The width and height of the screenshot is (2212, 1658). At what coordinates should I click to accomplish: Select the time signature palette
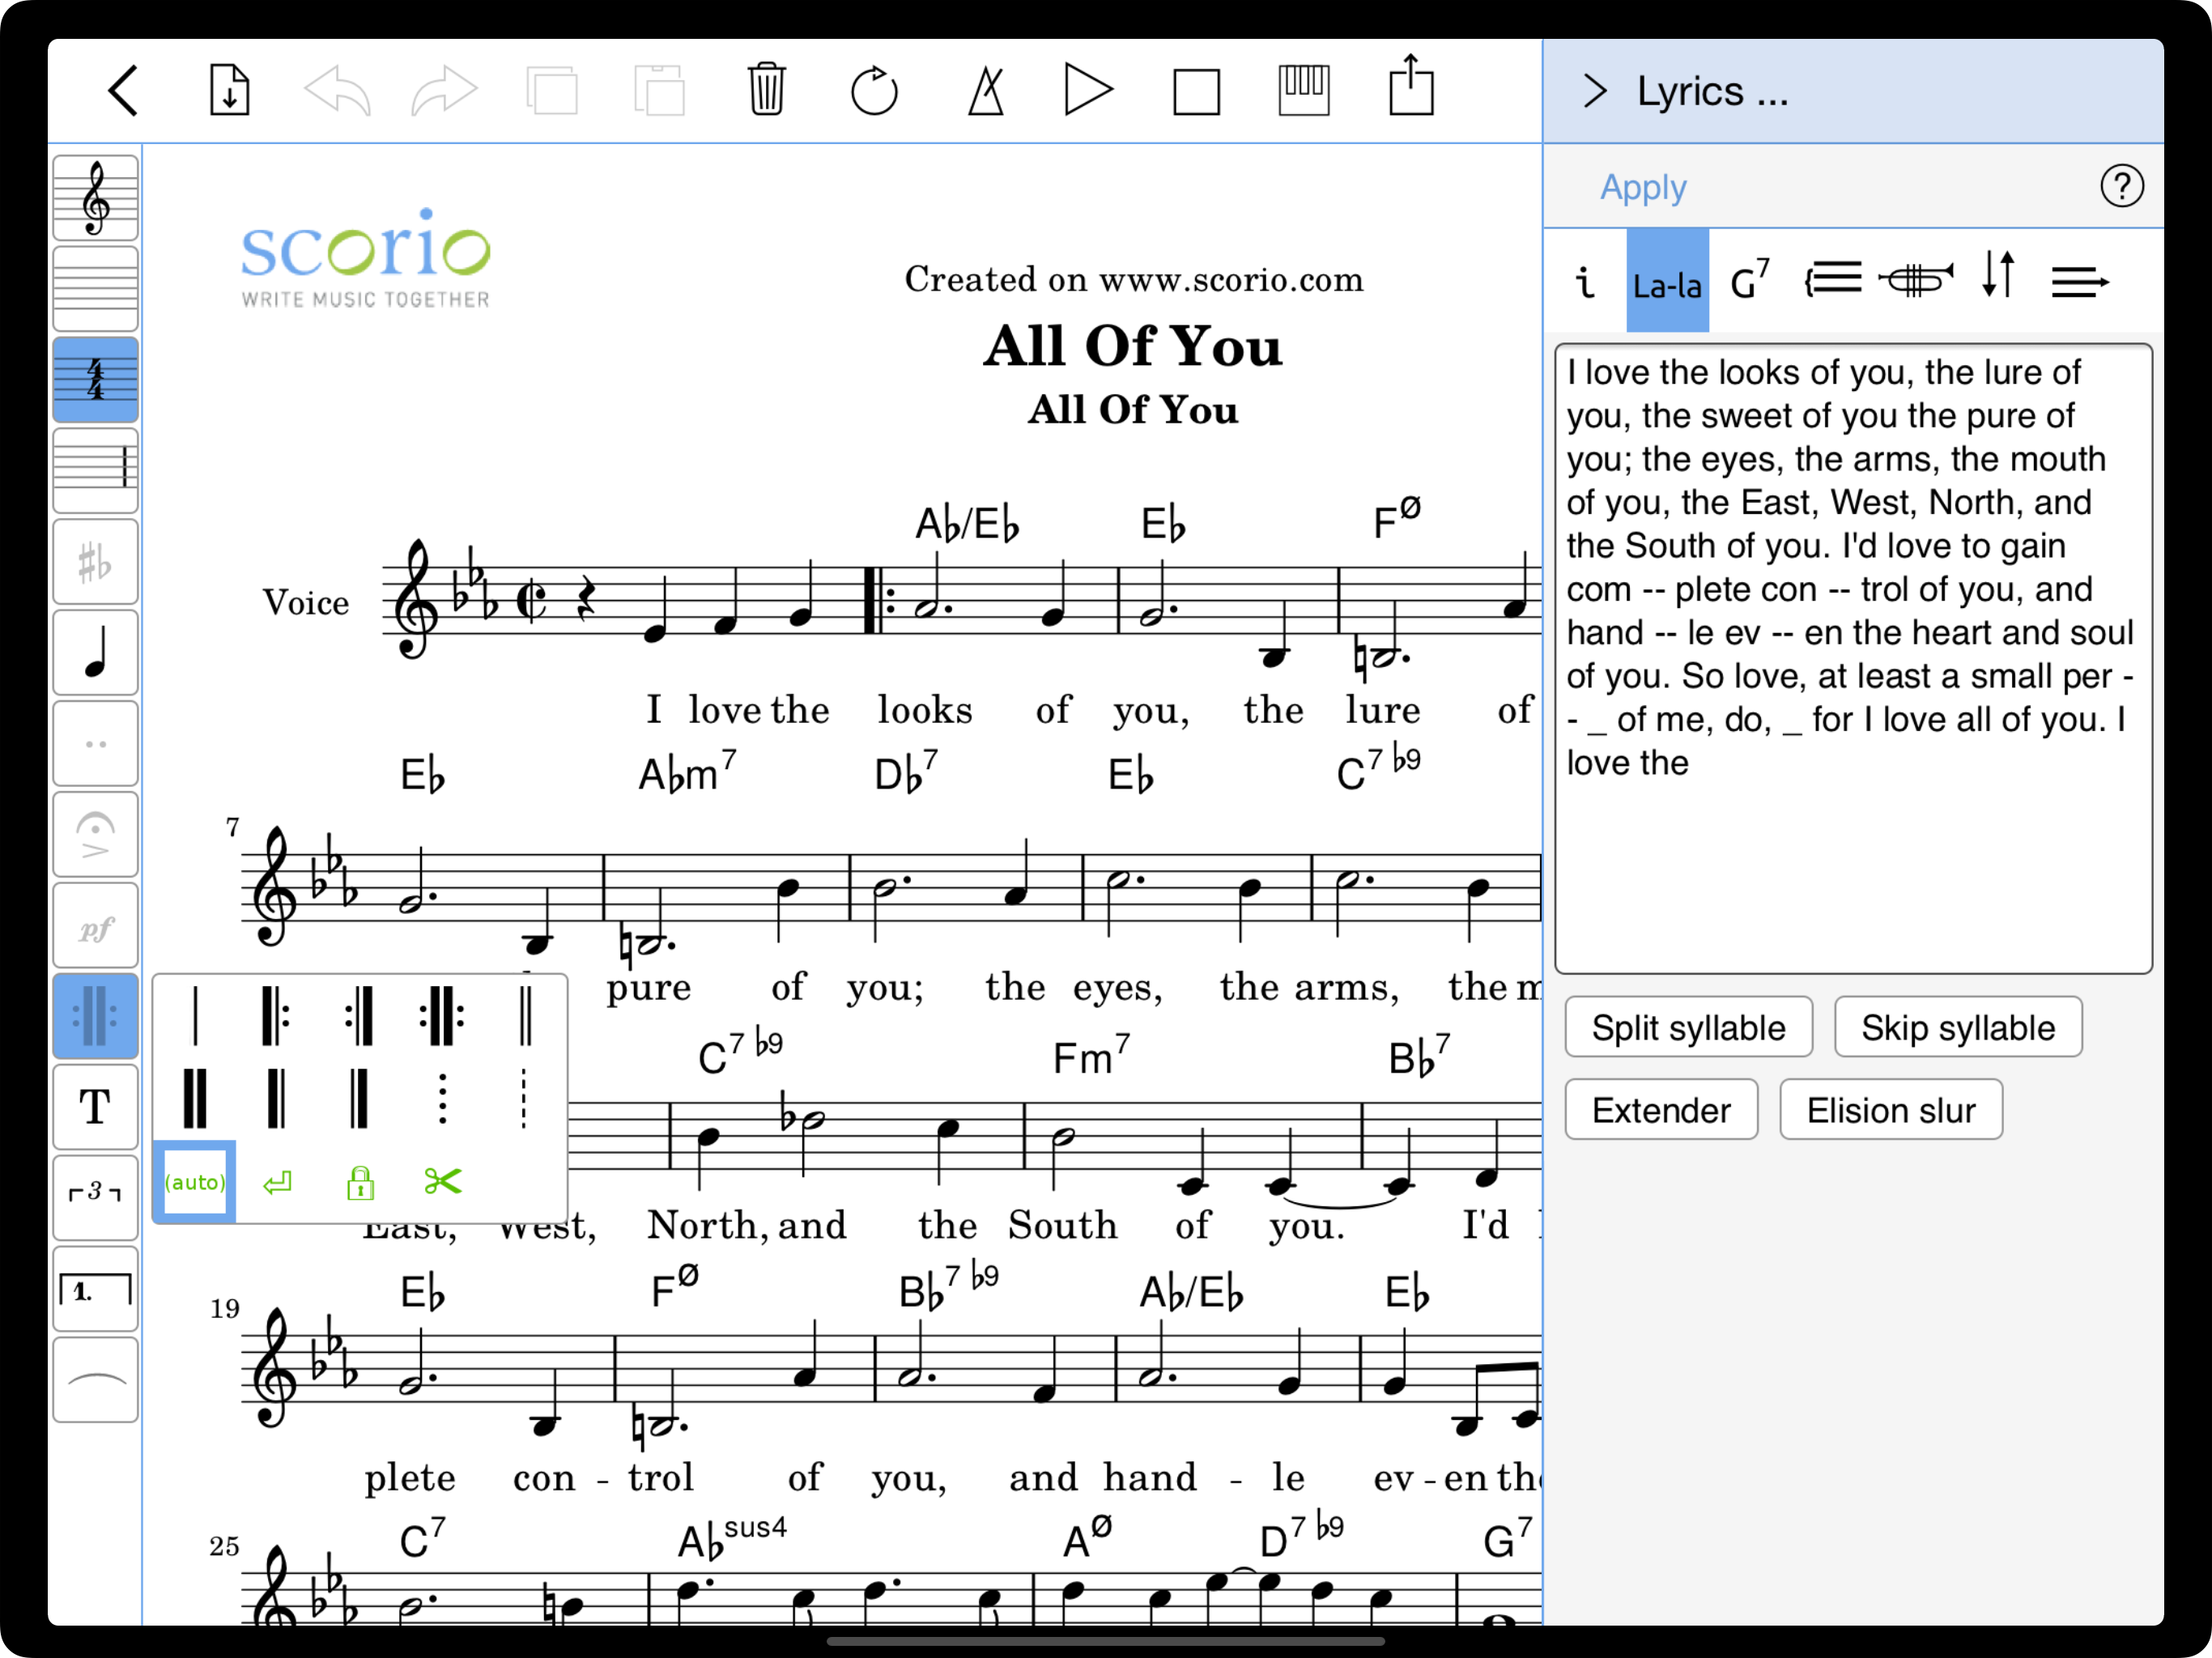pos(95,380)
